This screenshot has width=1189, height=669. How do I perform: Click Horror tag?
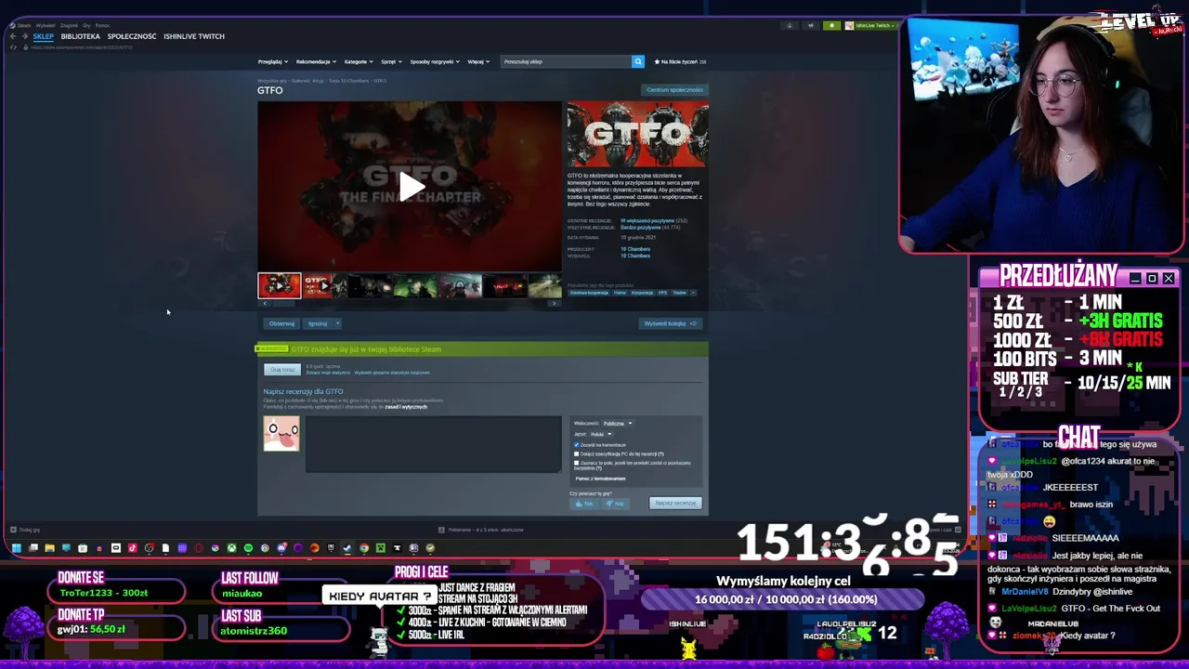[620, 293]
